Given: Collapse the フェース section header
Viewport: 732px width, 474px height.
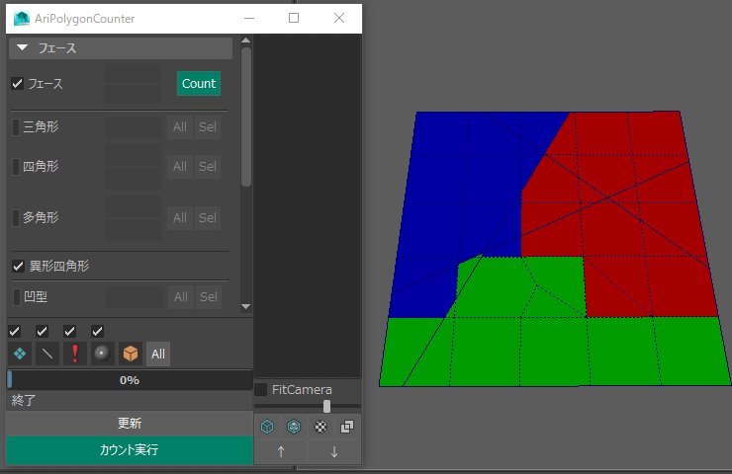Looking at the screenshot, I should [121, 48].
